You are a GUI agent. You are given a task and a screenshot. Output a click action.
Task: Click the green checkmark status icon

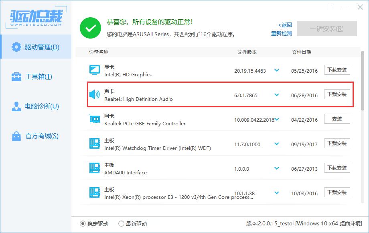coord(90,28)
